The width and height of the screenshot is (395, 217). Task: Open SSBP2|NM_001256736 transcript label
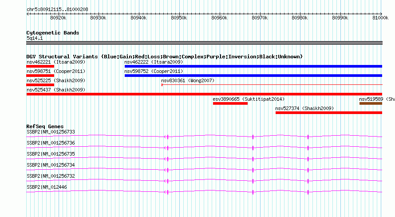tap(51, 143)
